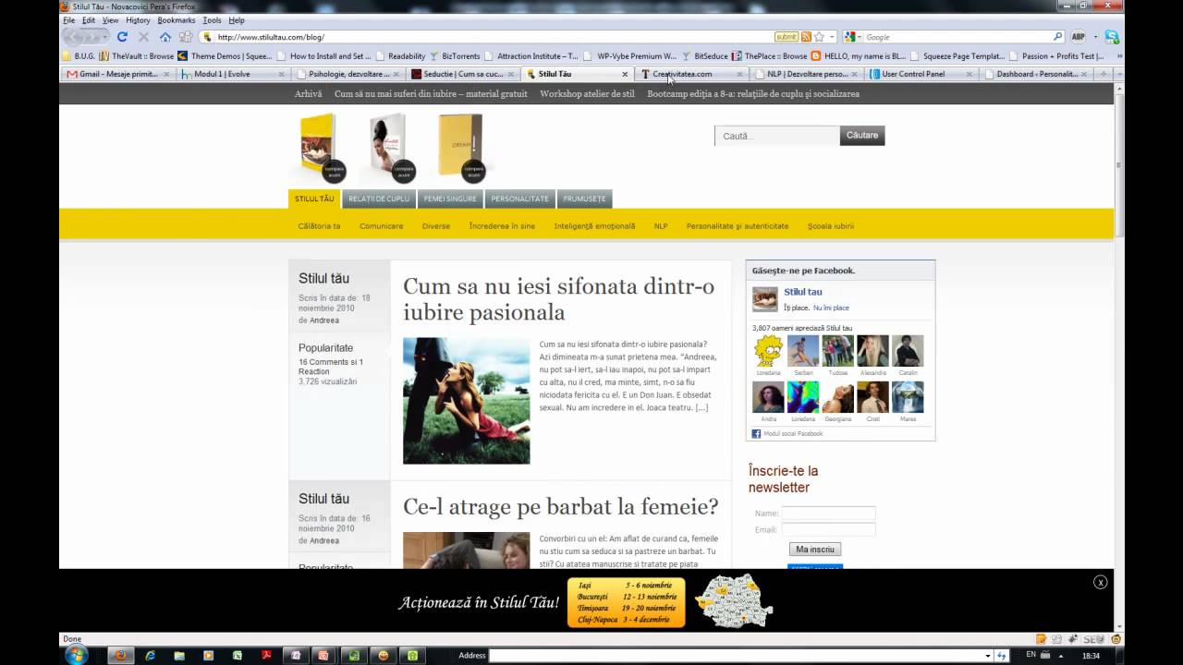This screenshot has width=1183, height=665.
Task: Launch Internet Explorer from the taskbar
Action: tap(151, 655)
